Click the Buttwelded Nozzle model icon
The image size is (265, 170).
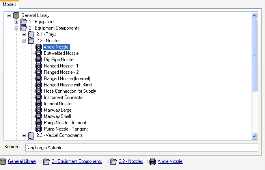(39, 53)
